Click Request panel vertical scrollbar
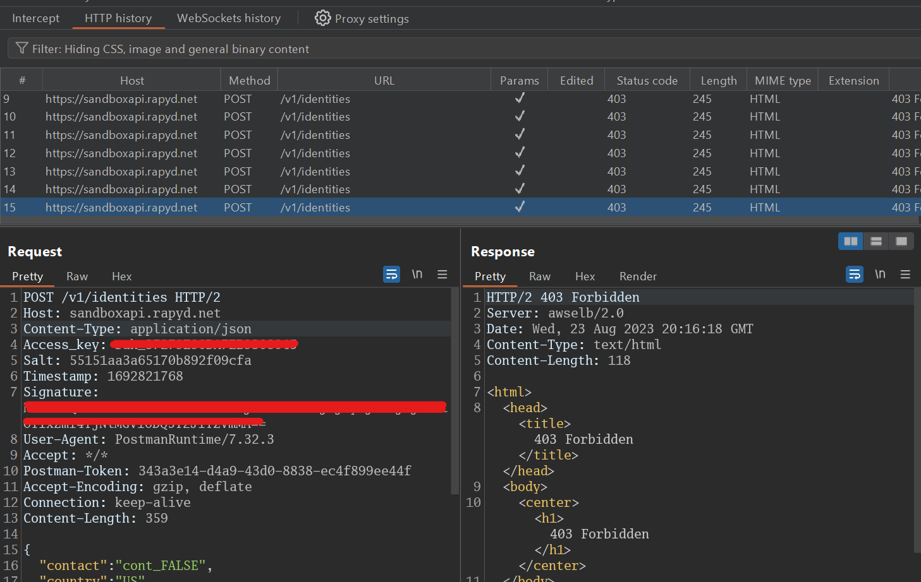This screenshot has height=582, width=921. pos(454,391)
